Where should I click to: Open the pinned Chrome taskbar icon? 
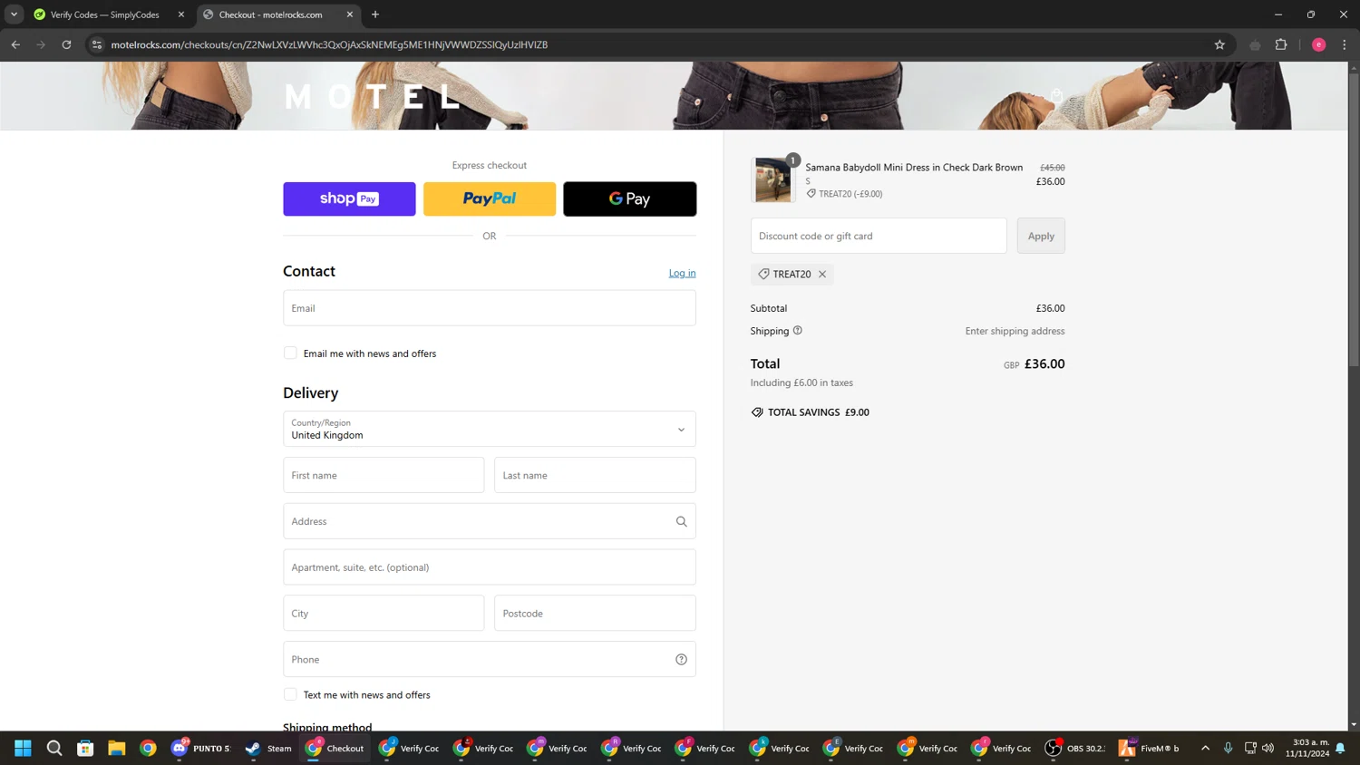click(x=148, y=748)
